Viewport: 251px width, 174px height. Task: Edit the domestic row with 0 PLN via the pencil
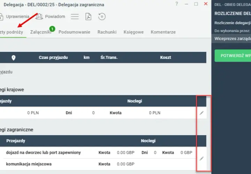click(201, 113)
